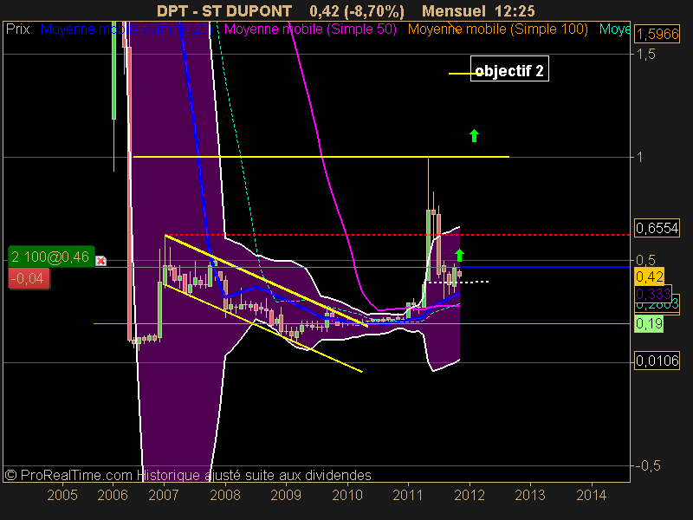Click the Moyenne mobile (Simple 20) legend

pyautogui.click(x=126, y=29)
